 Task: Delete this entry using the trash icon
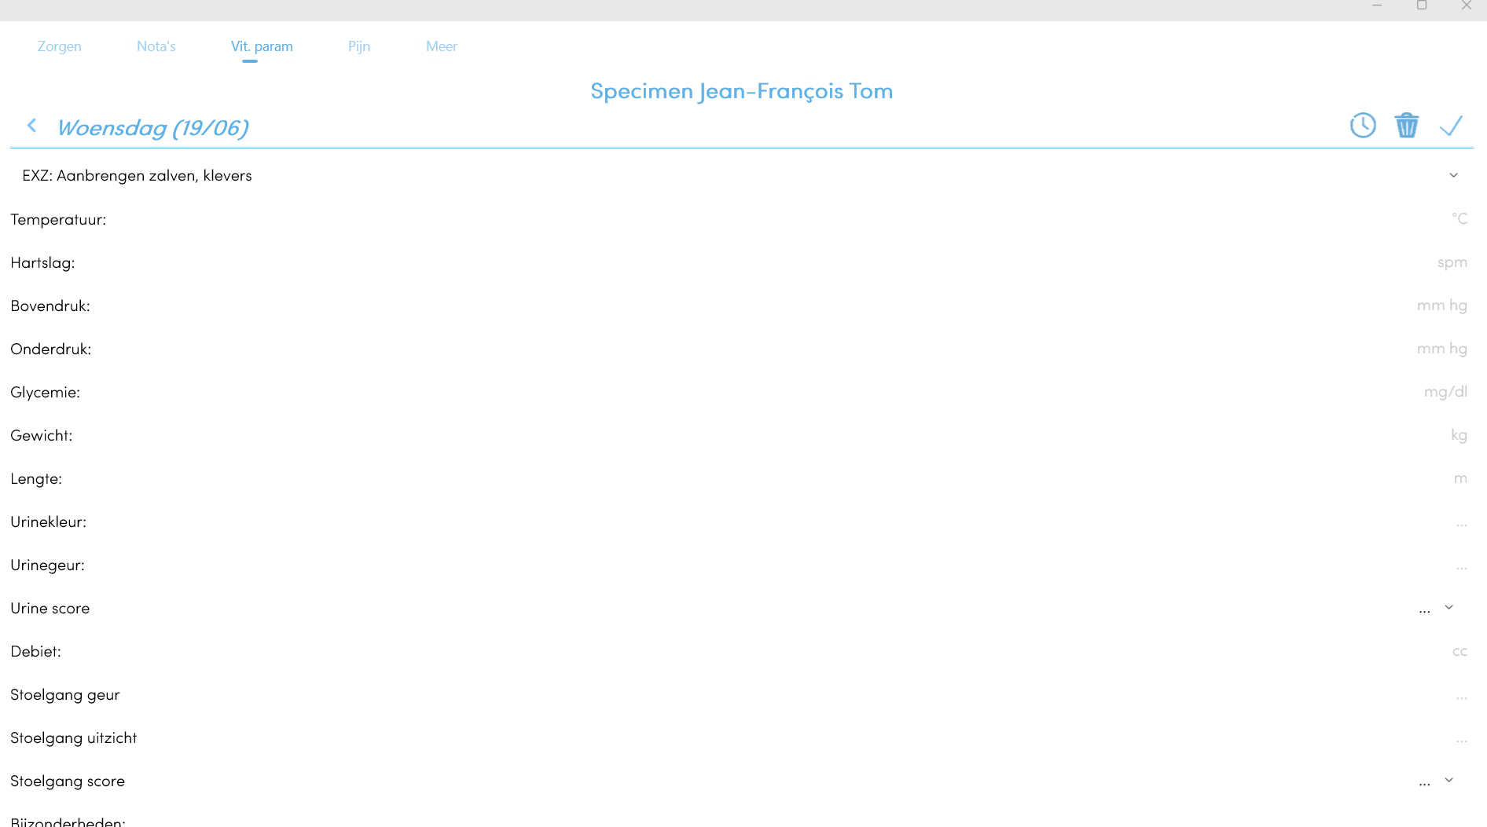tap(1408, 125)
